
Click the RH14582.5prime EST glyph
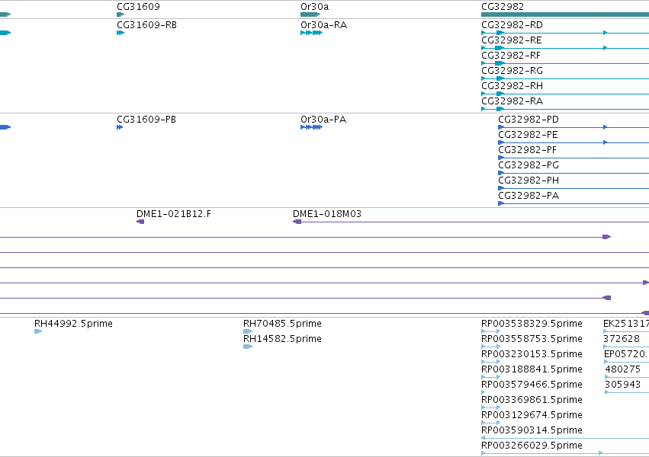click(x=248, y=347)
